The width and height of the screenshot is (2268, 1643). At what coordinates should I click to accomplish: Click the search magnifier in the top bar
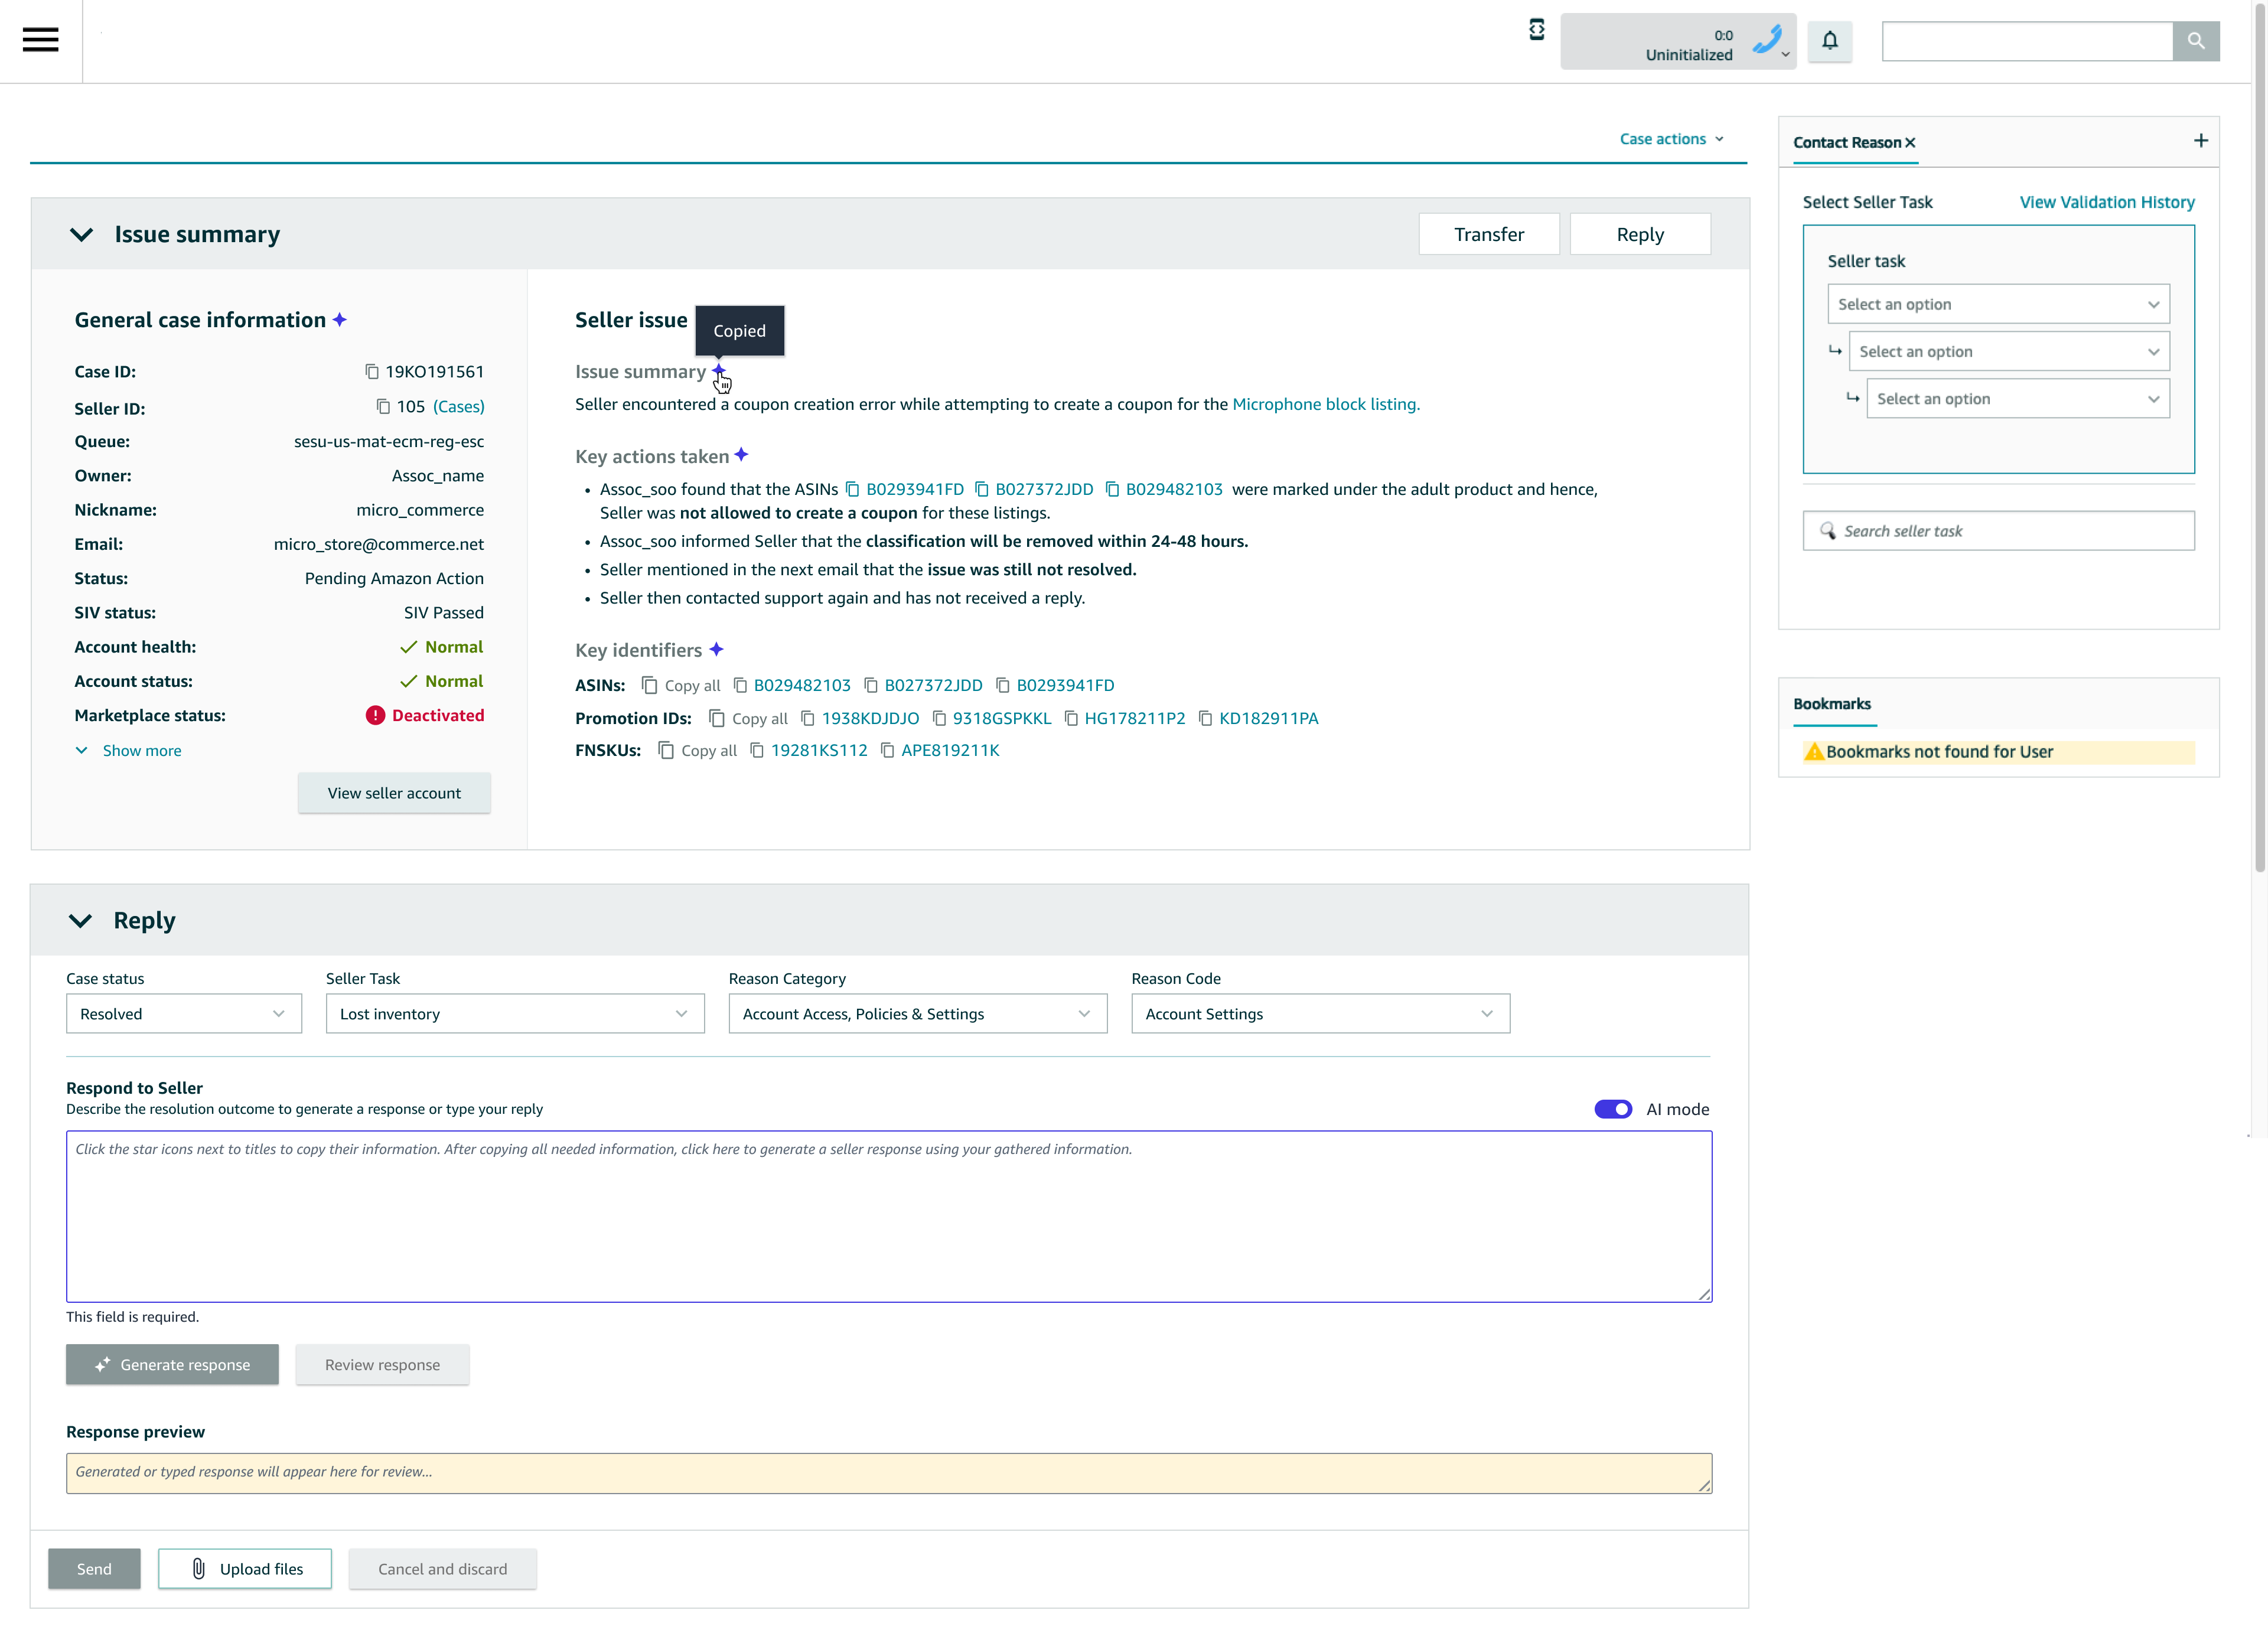click(2196, 41)
